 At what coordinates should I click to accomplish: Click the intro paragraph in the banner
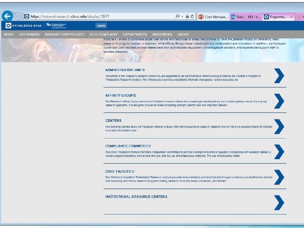(195, 46)
